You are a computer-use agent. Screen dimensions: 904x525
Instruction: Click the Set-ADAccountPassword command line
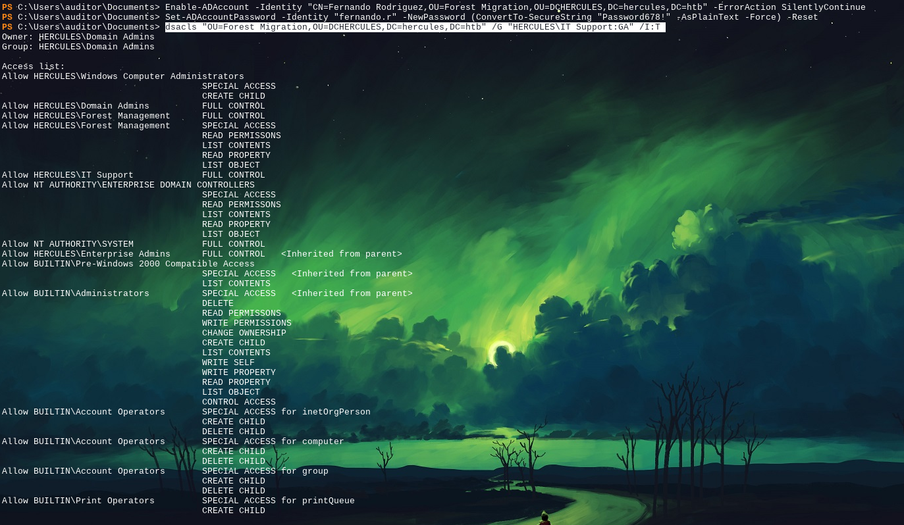[x=492, y=17]
